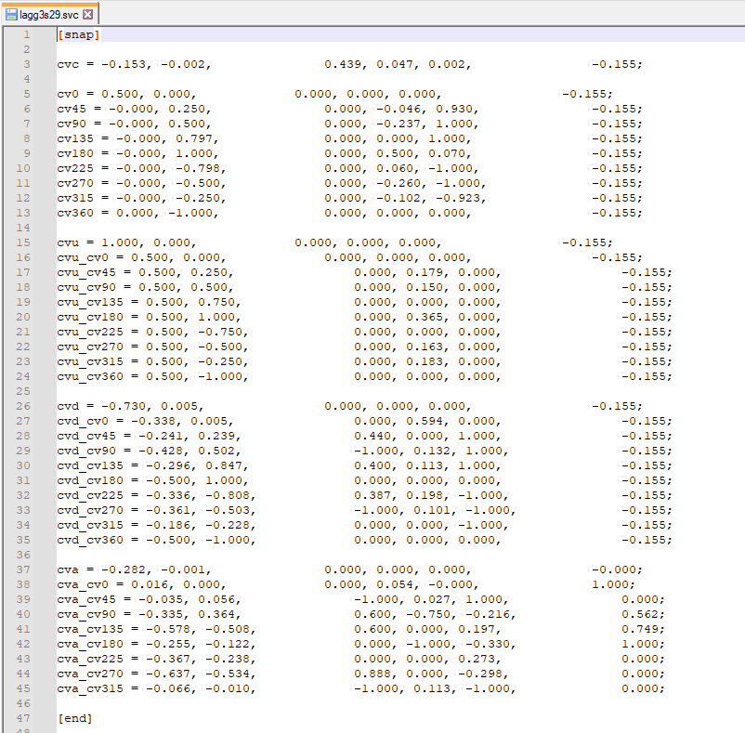This screenshot has height=733, width=745.
Task: Close the lagg3s29.svc tab
Action: point(88,15)
